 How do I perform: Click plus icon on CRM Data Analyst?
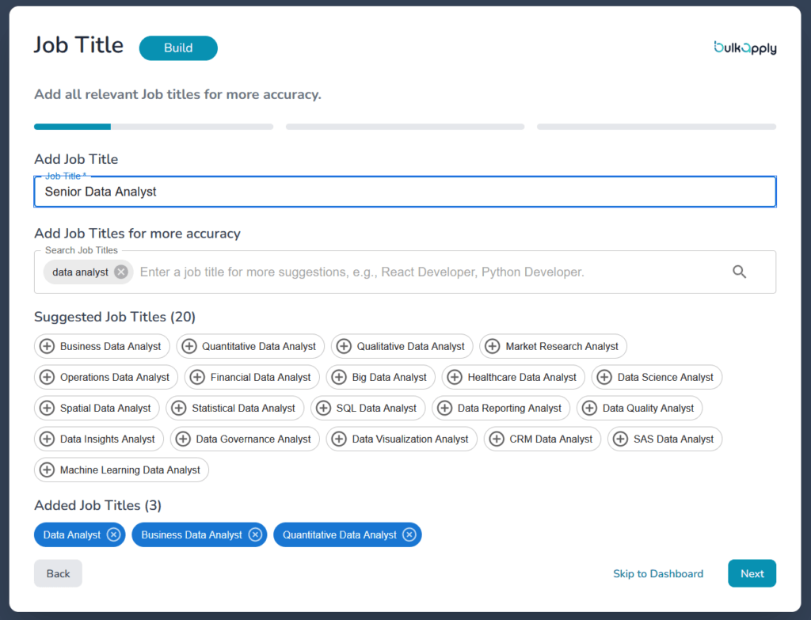[x=497, y=439]
